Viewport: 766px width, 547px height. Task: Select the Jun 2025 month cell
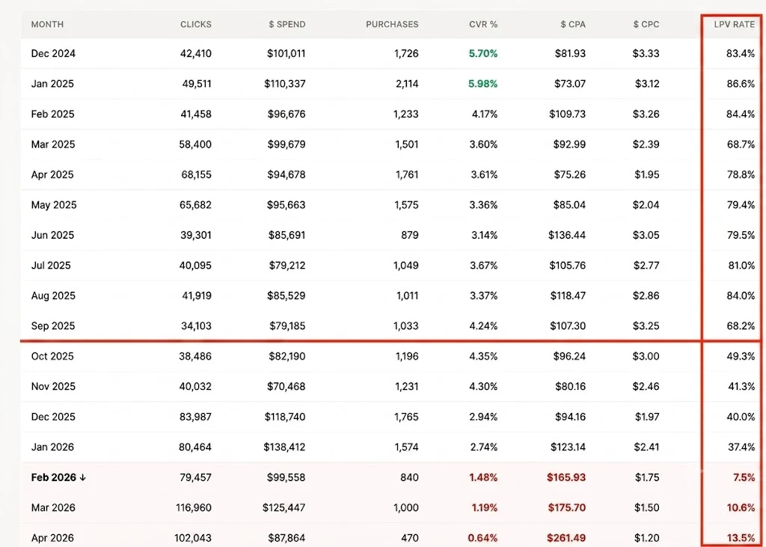tap(52, 236)
